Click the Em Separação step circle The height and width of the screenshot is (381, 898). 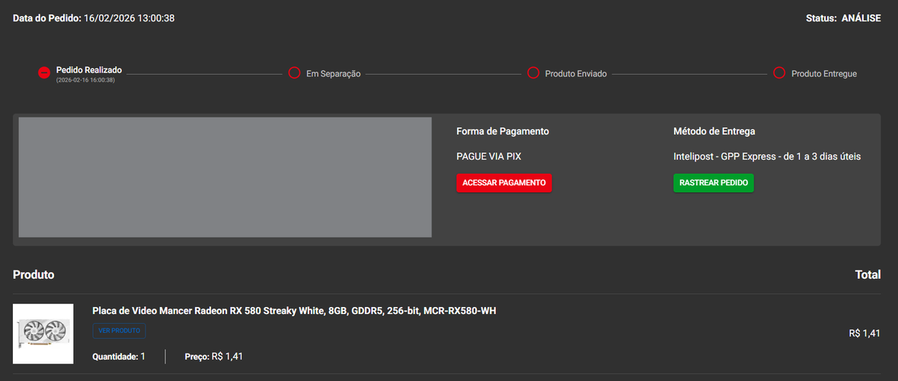pos(294,72)
